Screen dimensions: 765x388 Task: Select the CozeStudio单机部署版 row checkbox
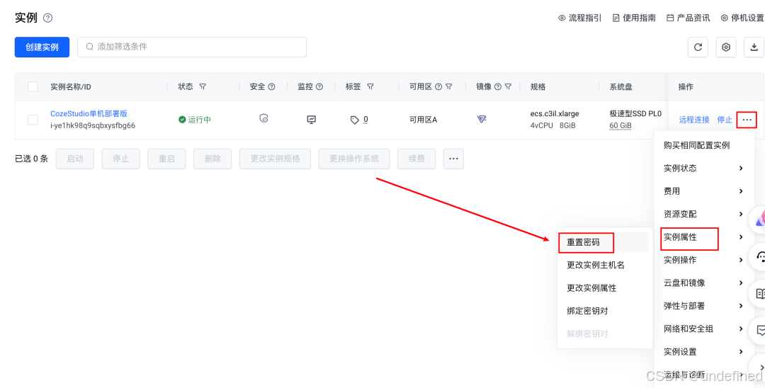pos(33,120)
